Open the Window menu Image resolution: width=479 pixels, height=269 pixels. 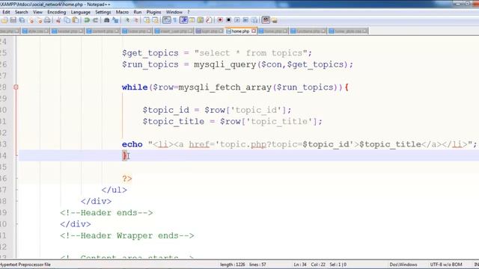coord(174,12)
